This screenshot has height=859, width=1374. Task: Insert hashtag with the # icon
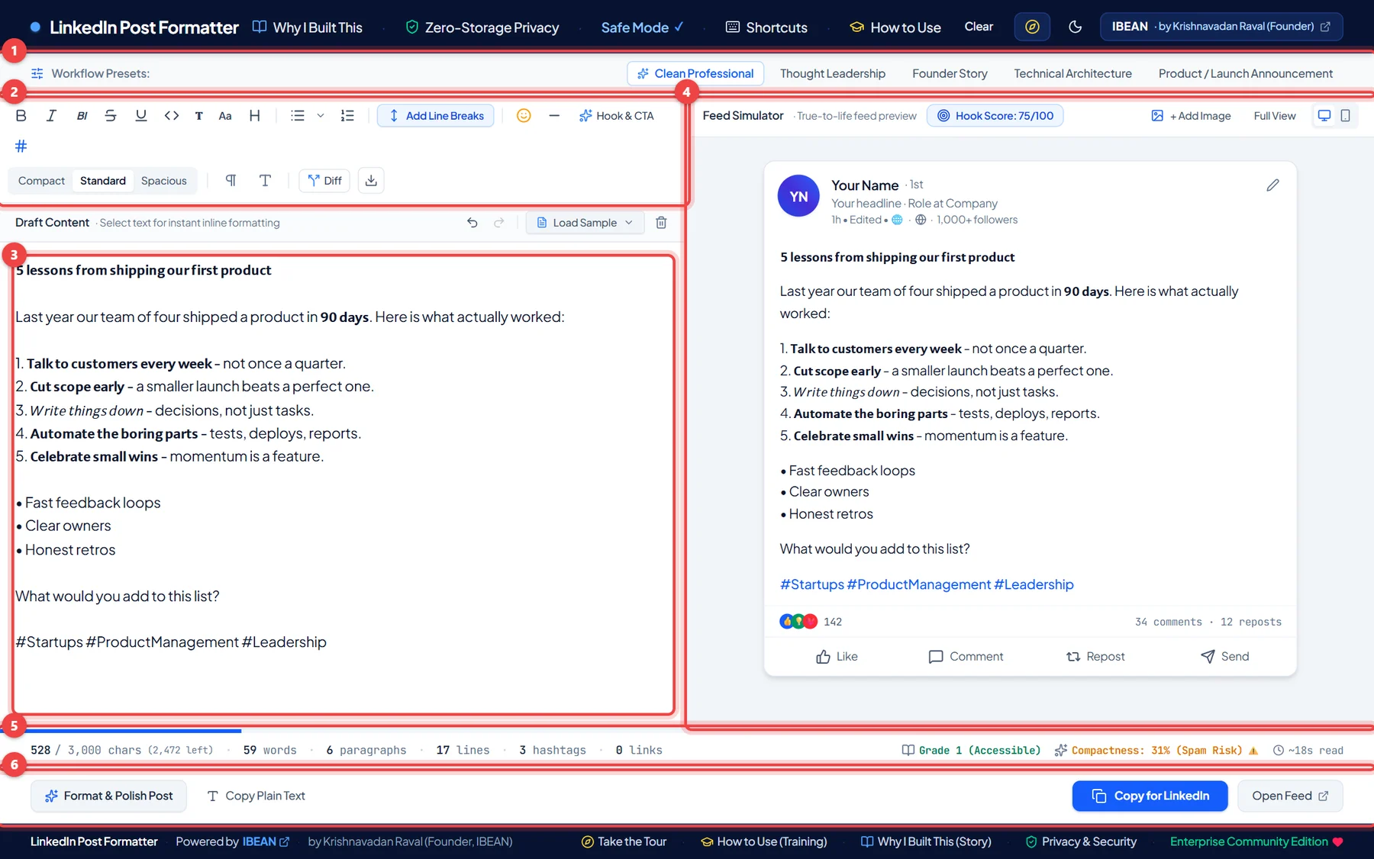[21, 146]
